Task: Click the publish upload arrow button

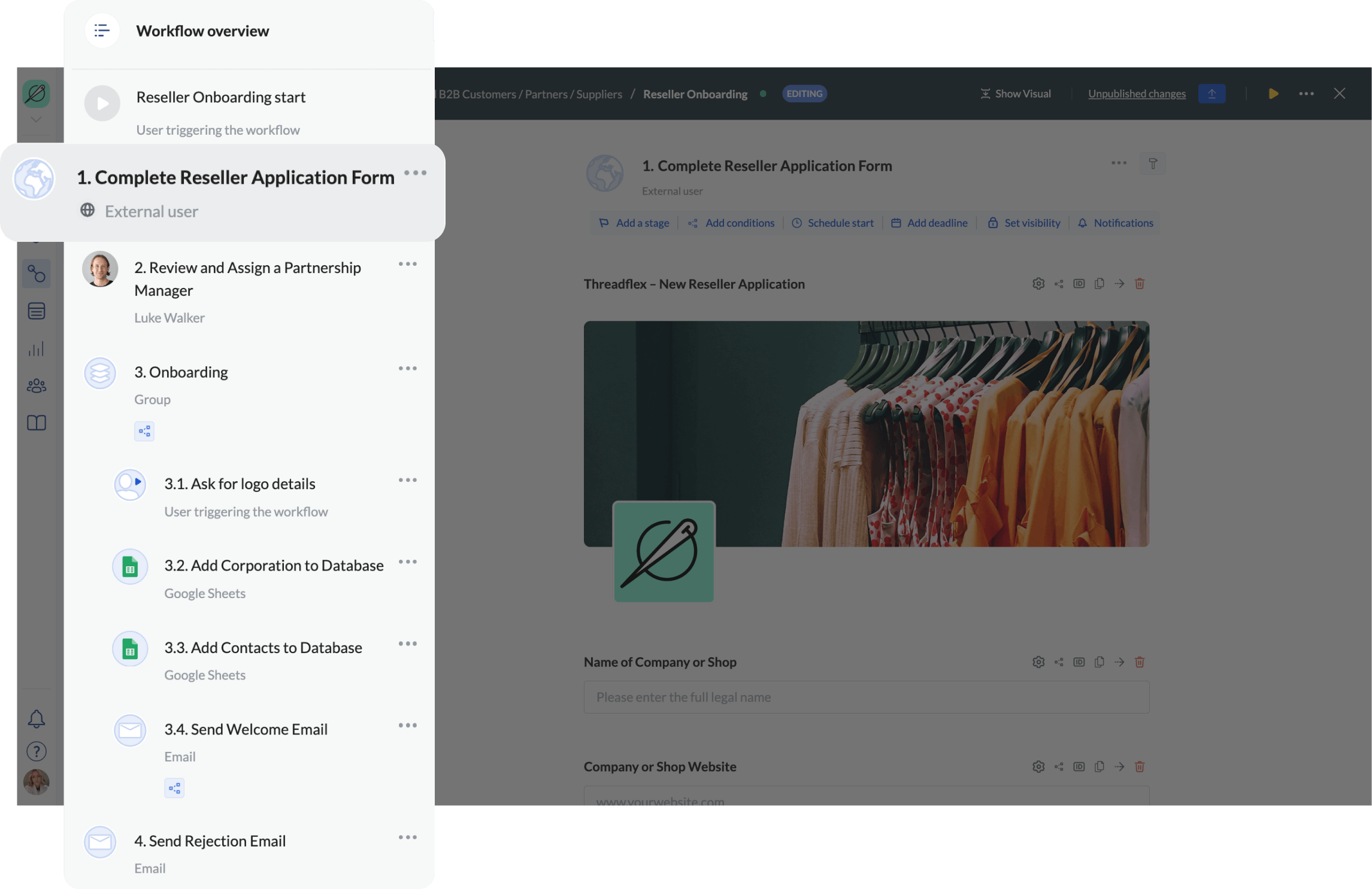Action: (1212, 94)
